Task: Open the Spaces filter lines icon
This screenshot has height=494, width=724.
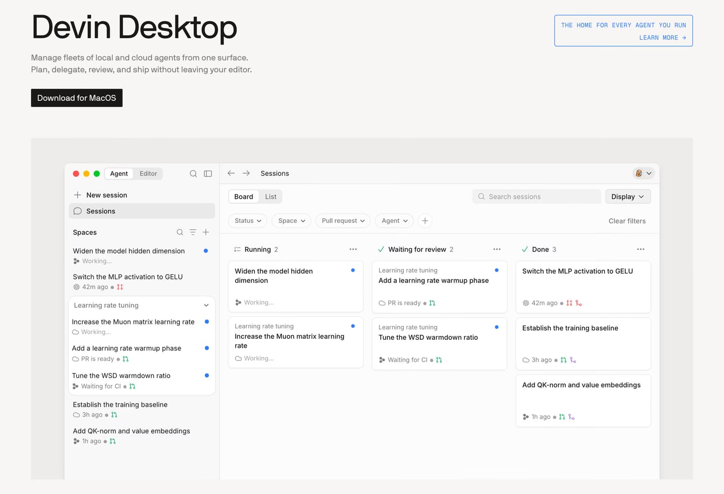Action: coord(193,232)
